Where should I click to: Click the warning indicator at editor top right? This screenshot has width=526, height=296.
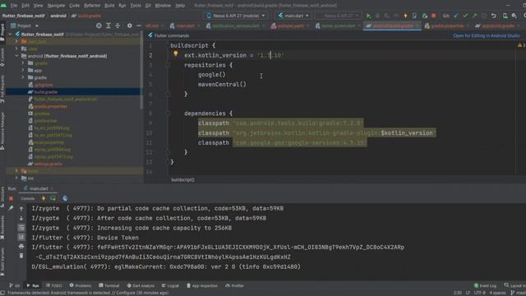pyautogui.click(x=521, y=45)
